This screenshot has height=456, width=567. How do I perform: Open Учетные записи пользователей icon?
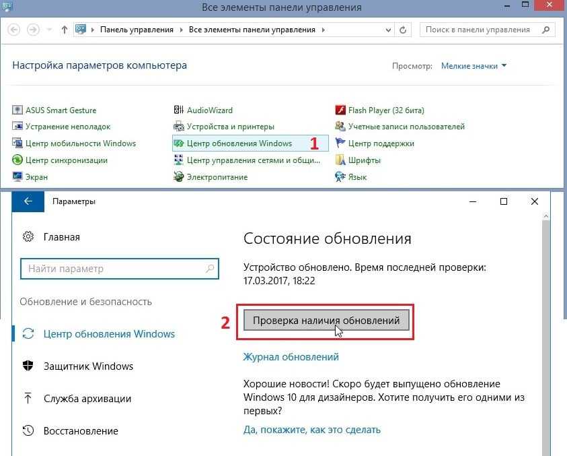pyautogui.click(x=340, y=126)
